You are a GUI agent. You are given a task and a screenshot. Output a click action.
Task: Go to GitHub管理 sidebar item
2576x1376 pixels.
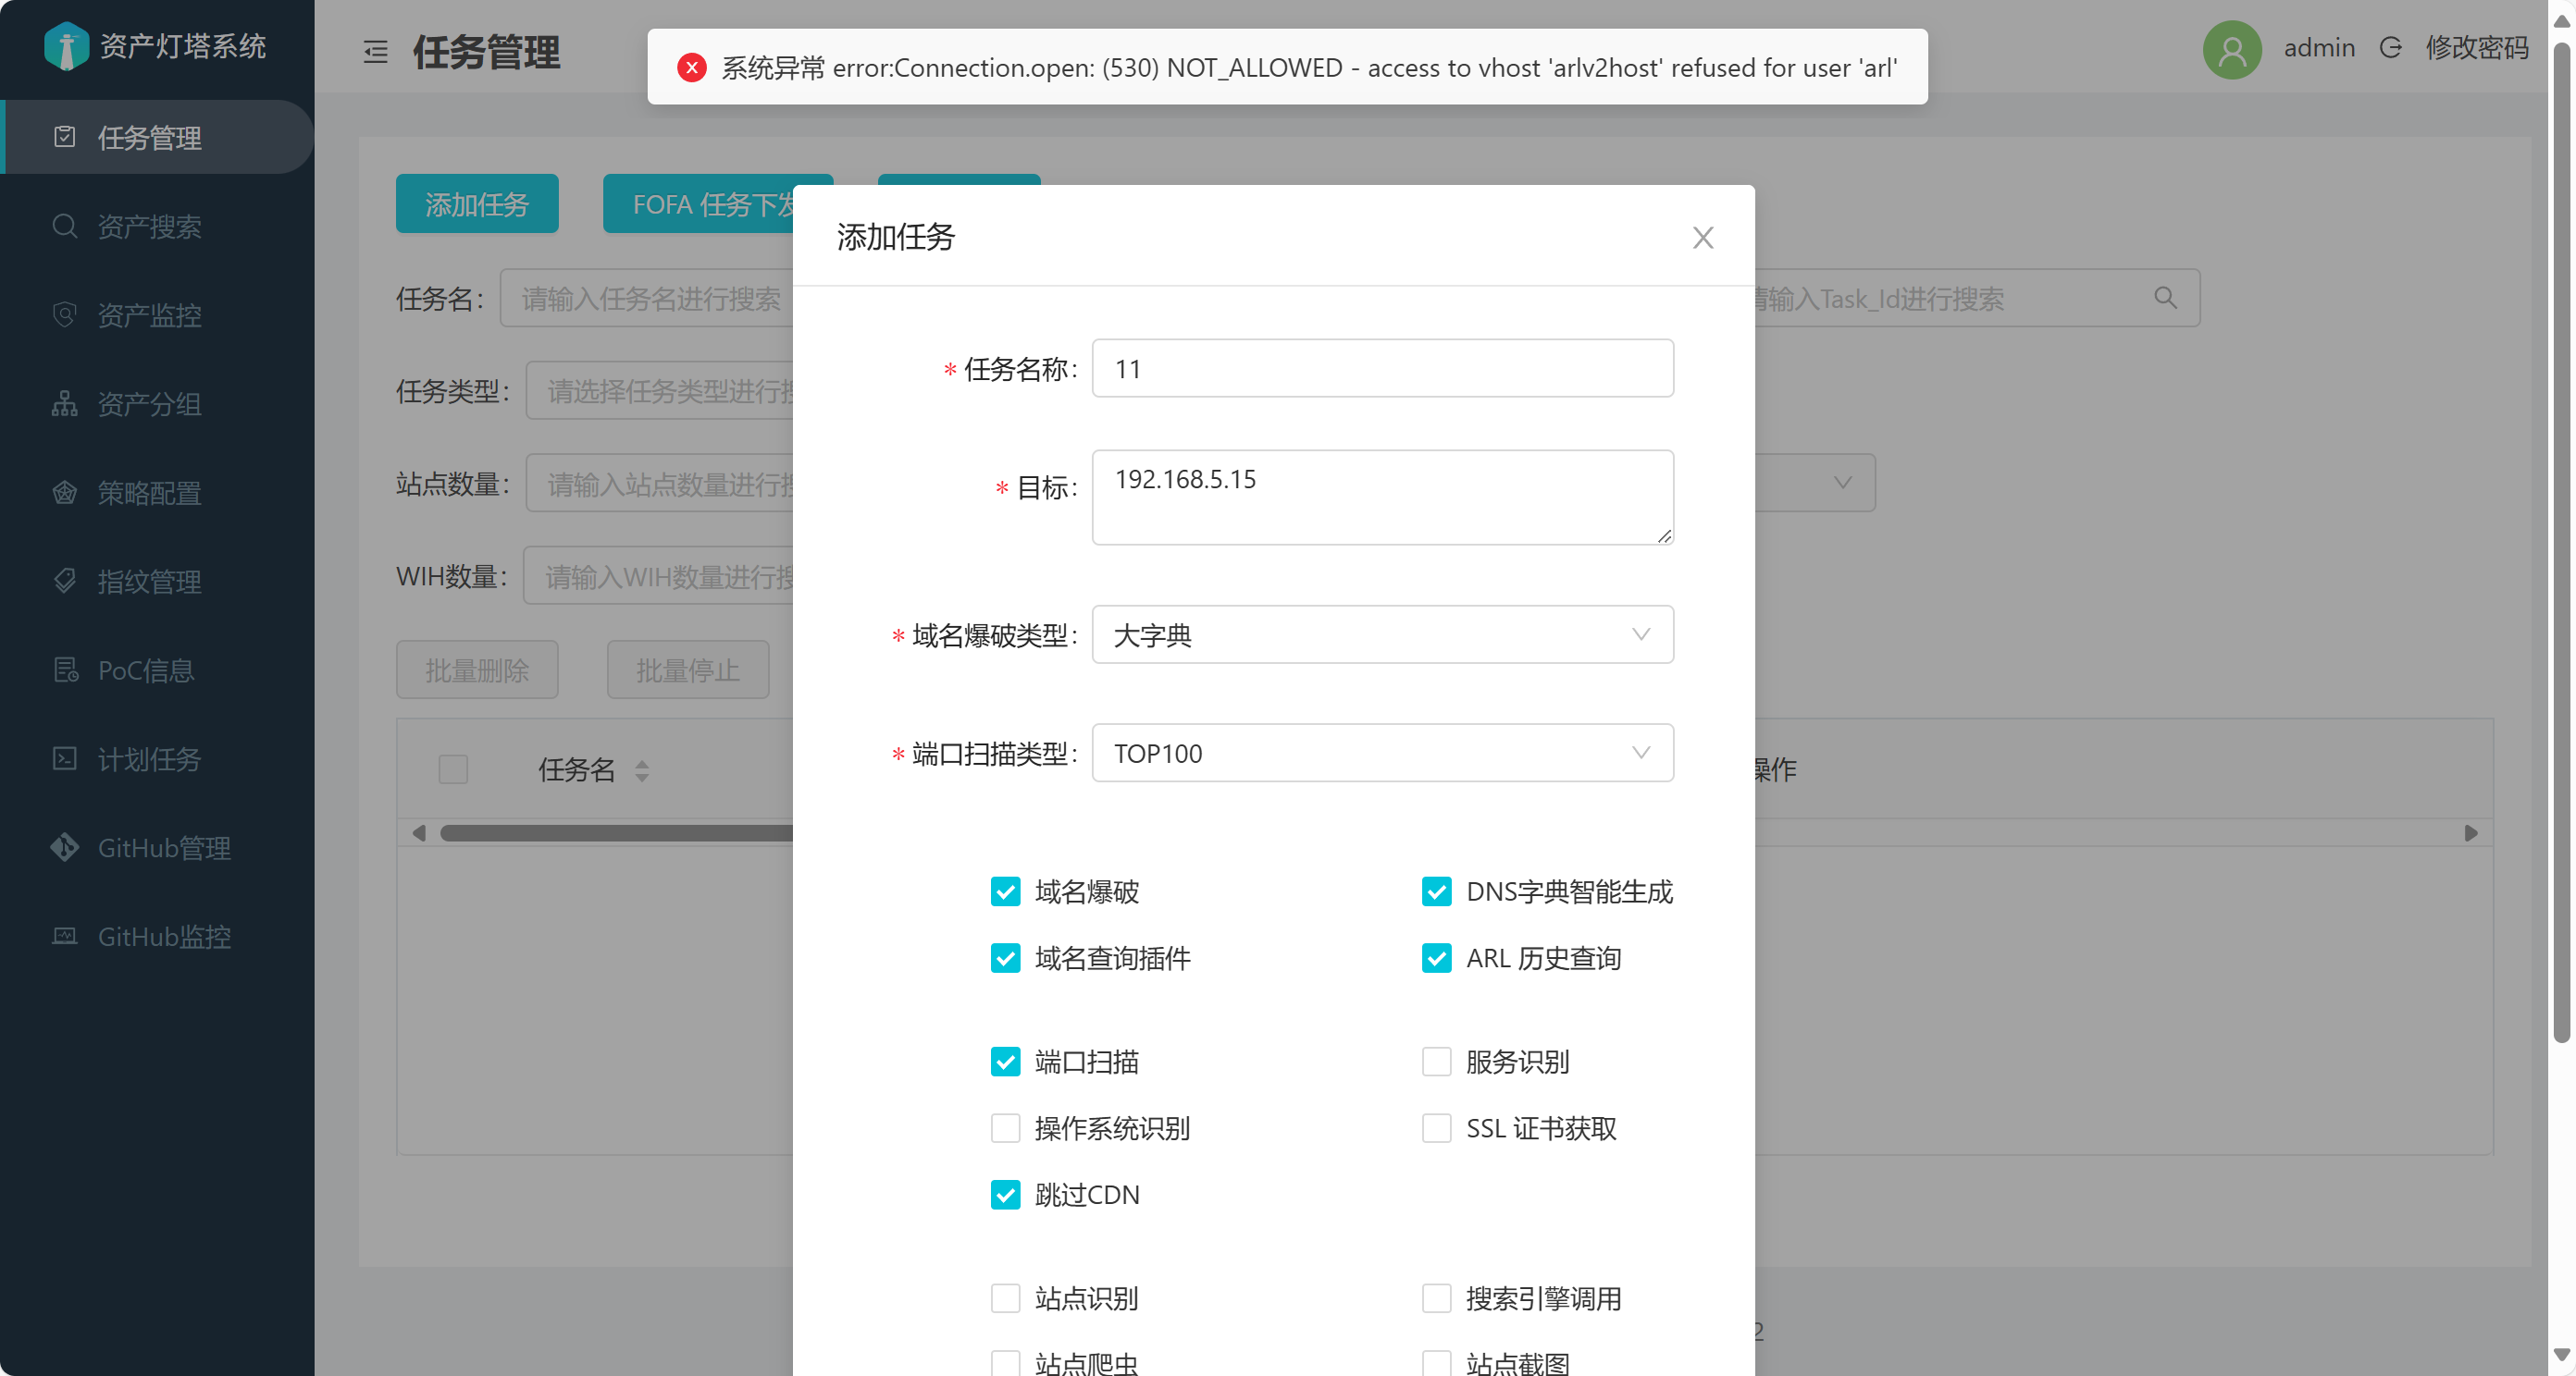point(164,847)
